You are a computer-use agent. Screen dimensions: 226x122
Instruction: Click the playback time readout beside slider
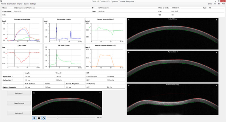tap(99, 118)
